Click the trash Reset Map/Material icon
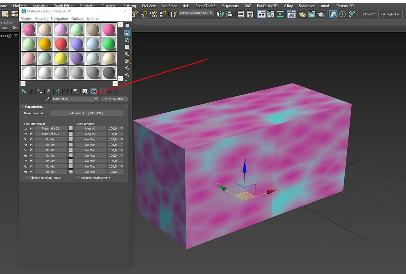This screenshot has width=406, height=274. 49,91
